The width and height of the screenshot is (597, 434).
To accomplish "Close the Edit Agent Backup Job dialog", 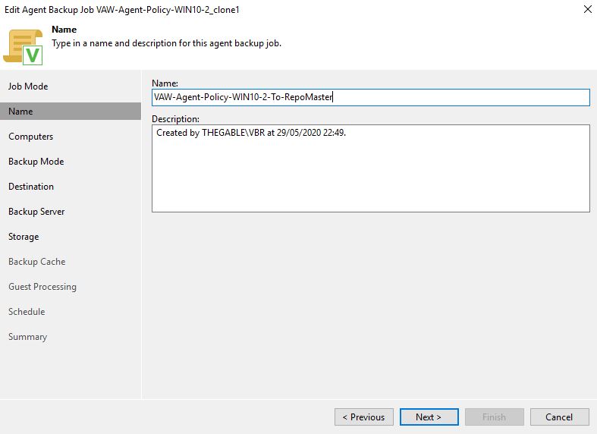I will point(588,10).
